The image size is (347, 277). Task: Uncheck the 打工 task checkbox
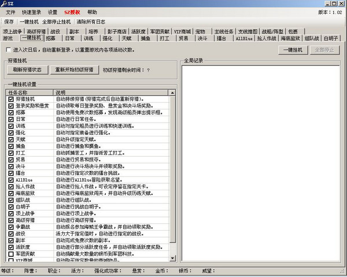click(11, 153)
